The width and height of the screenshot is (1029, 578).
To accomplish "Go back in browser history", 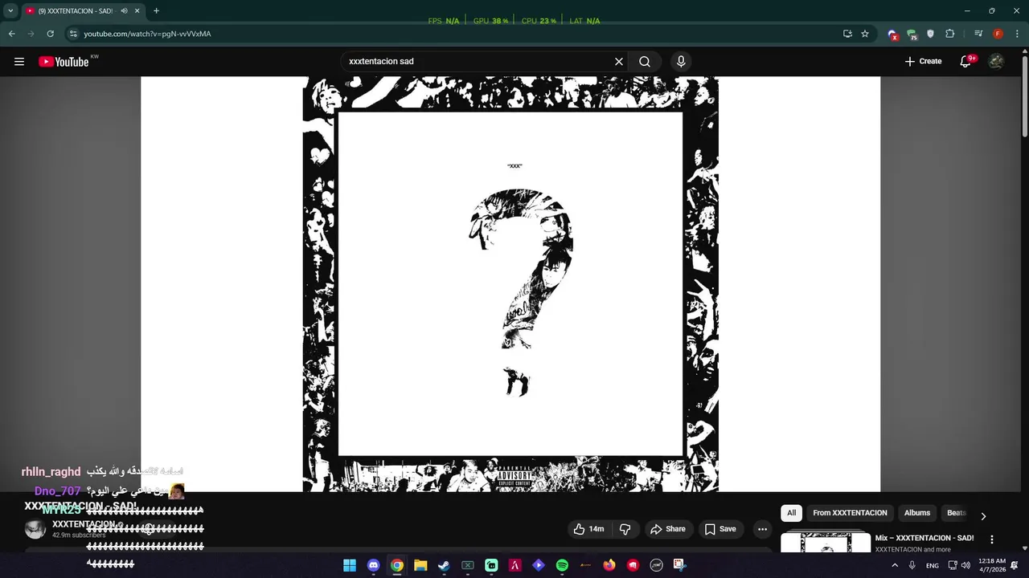I will point(11,34).
